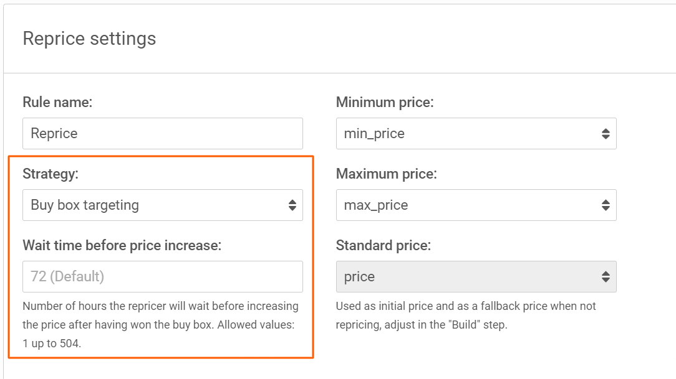The height and width of the screenshot is (379, 676).
Task: Click the "Reprice settings" heading
Action: click(89, 39)
